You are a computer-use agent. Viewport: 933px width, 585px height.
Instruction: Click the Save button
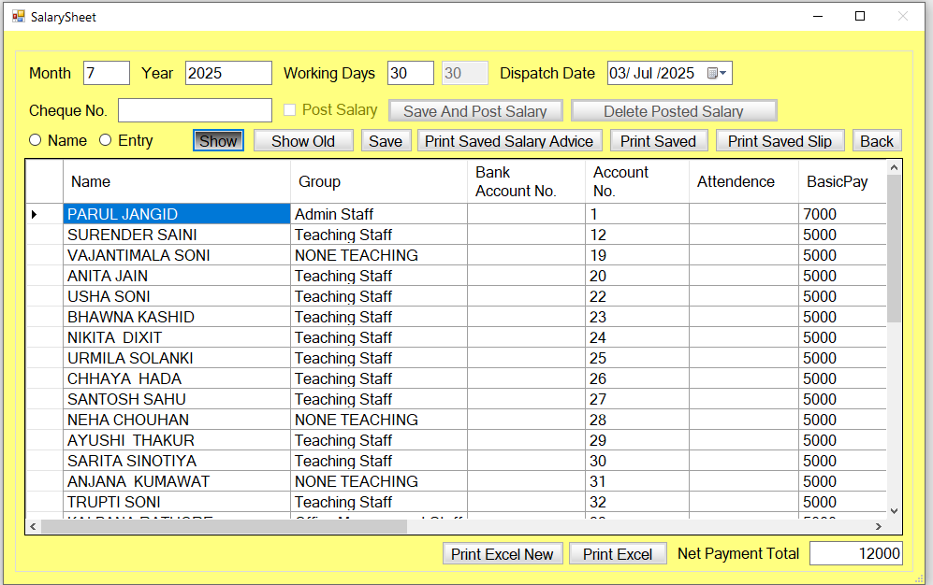pos(386,141)
